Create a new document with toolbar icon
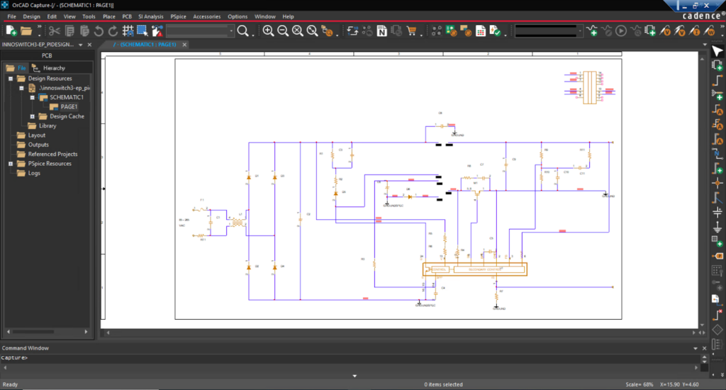 coord(11,31)
